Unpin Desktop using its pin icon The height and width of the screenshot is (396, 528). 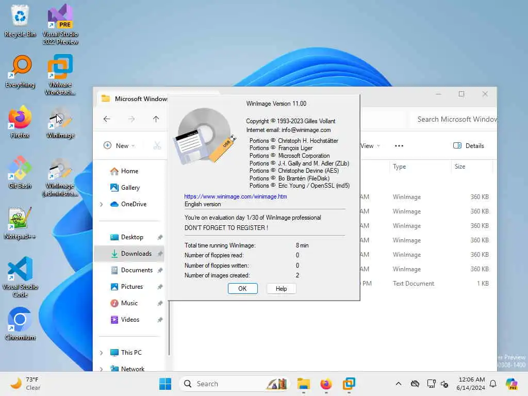(160, 237)
